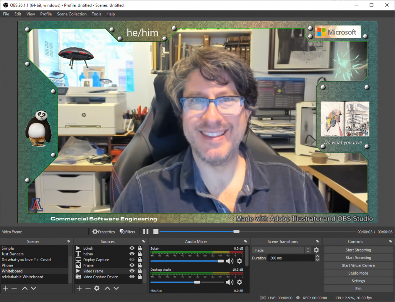395x302 pixels.
Task: Add a new scene with the plus icon
Action: [x=5, y=288]
